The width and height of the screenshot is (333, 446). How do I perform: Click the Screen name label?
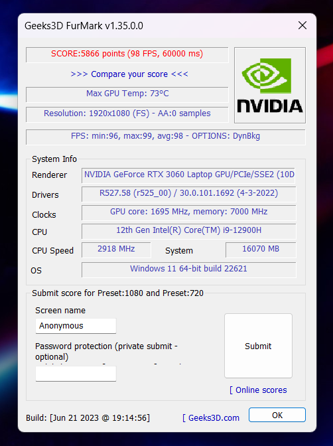pos(60,311)
